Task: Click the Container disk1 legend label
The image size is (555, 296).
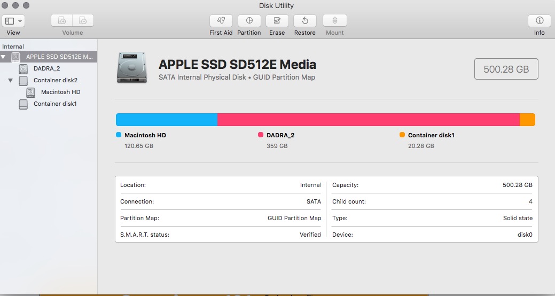Action: tap(431, 135)
